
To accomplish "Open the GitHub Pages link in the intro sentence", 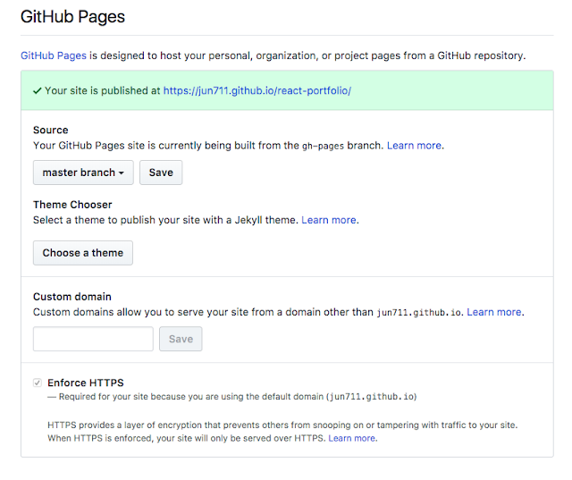I will (54, 55).
